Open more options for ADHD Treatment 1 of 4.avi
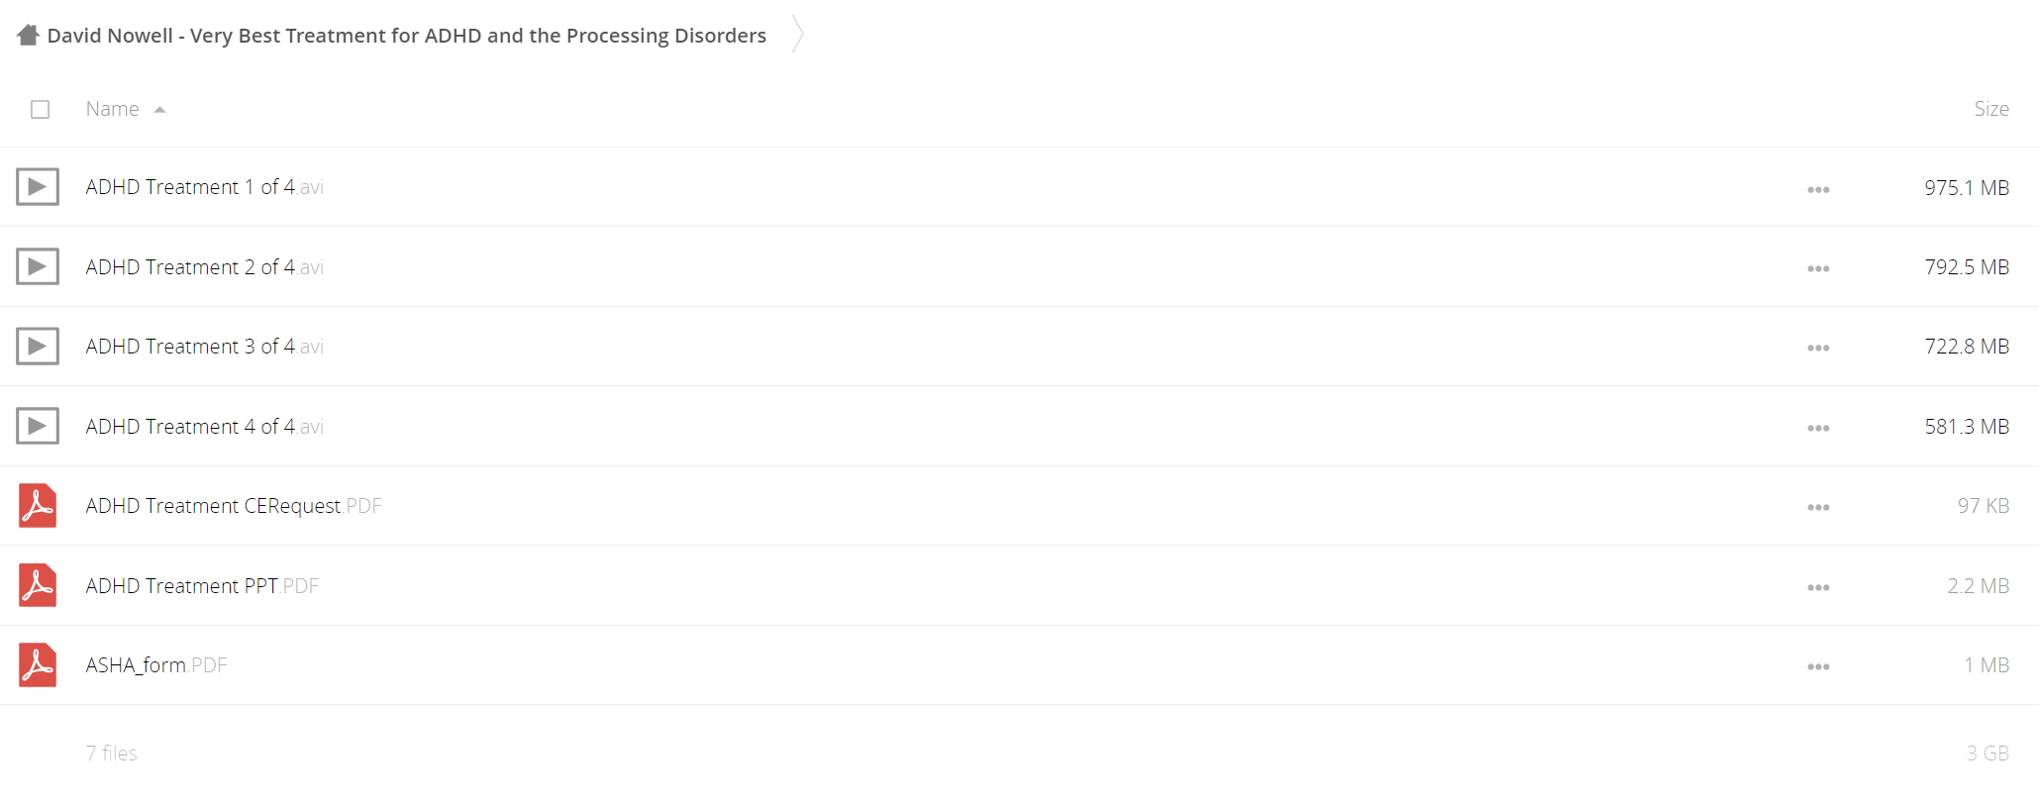Screen dimensions: 2039x806 (x=1818, y=189)
